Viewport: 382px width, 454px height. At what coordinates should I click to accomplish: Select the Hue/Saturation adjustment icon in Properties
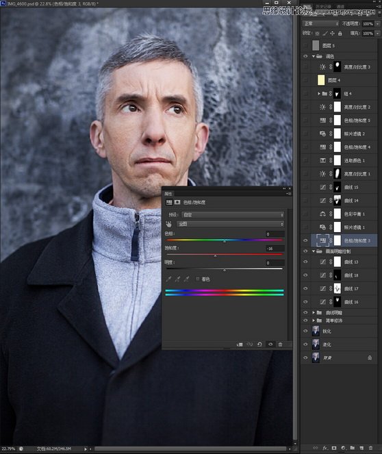point(169,203)
